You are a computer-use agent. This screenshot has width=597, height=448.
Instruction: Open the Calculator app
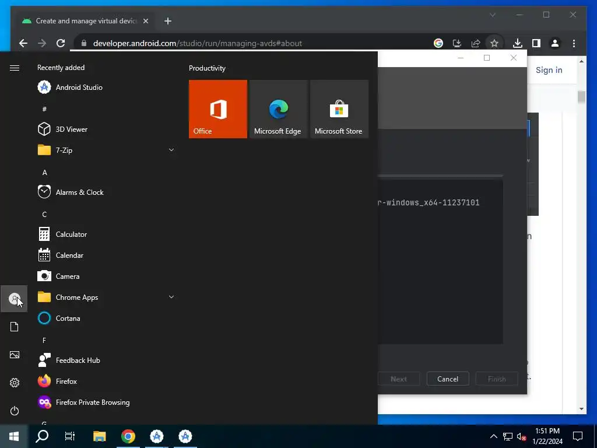click(106, 235)
